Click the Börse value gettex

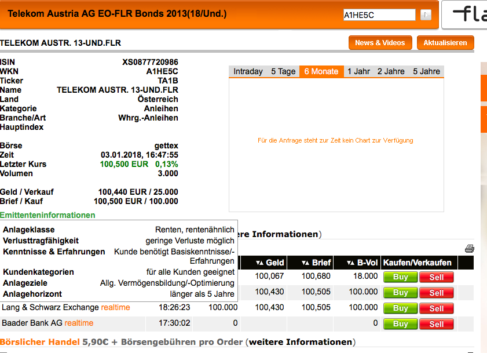coord(166,145)
